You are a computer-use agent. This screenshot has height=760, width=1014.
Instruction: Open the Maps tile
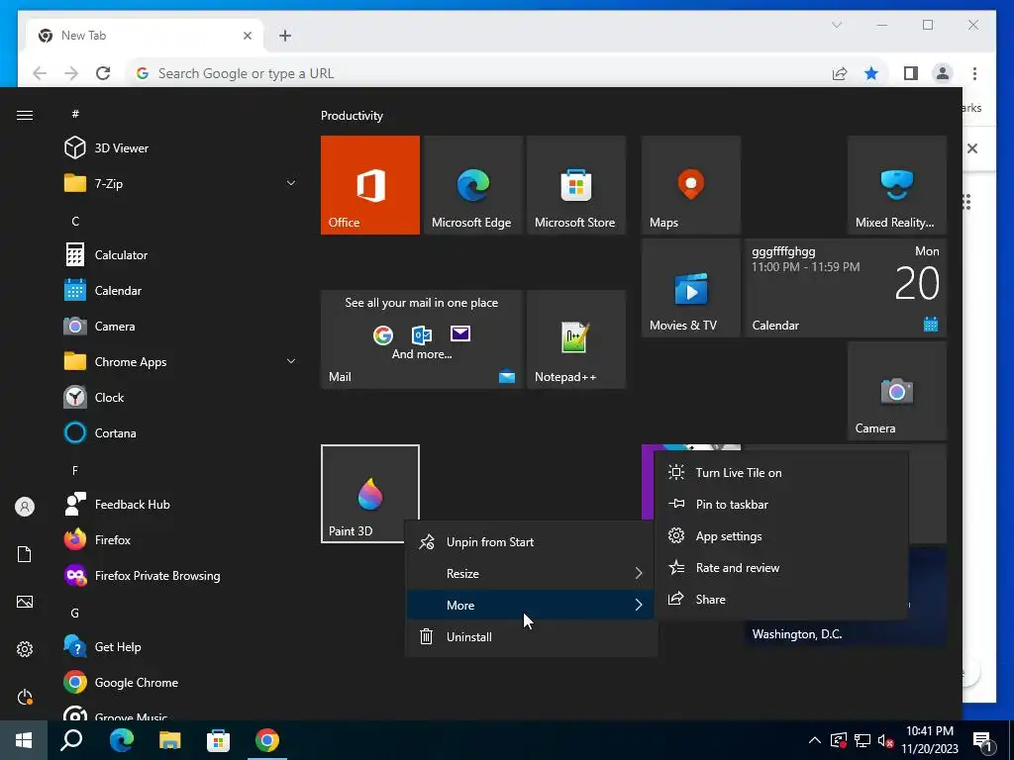click(690, 185)
